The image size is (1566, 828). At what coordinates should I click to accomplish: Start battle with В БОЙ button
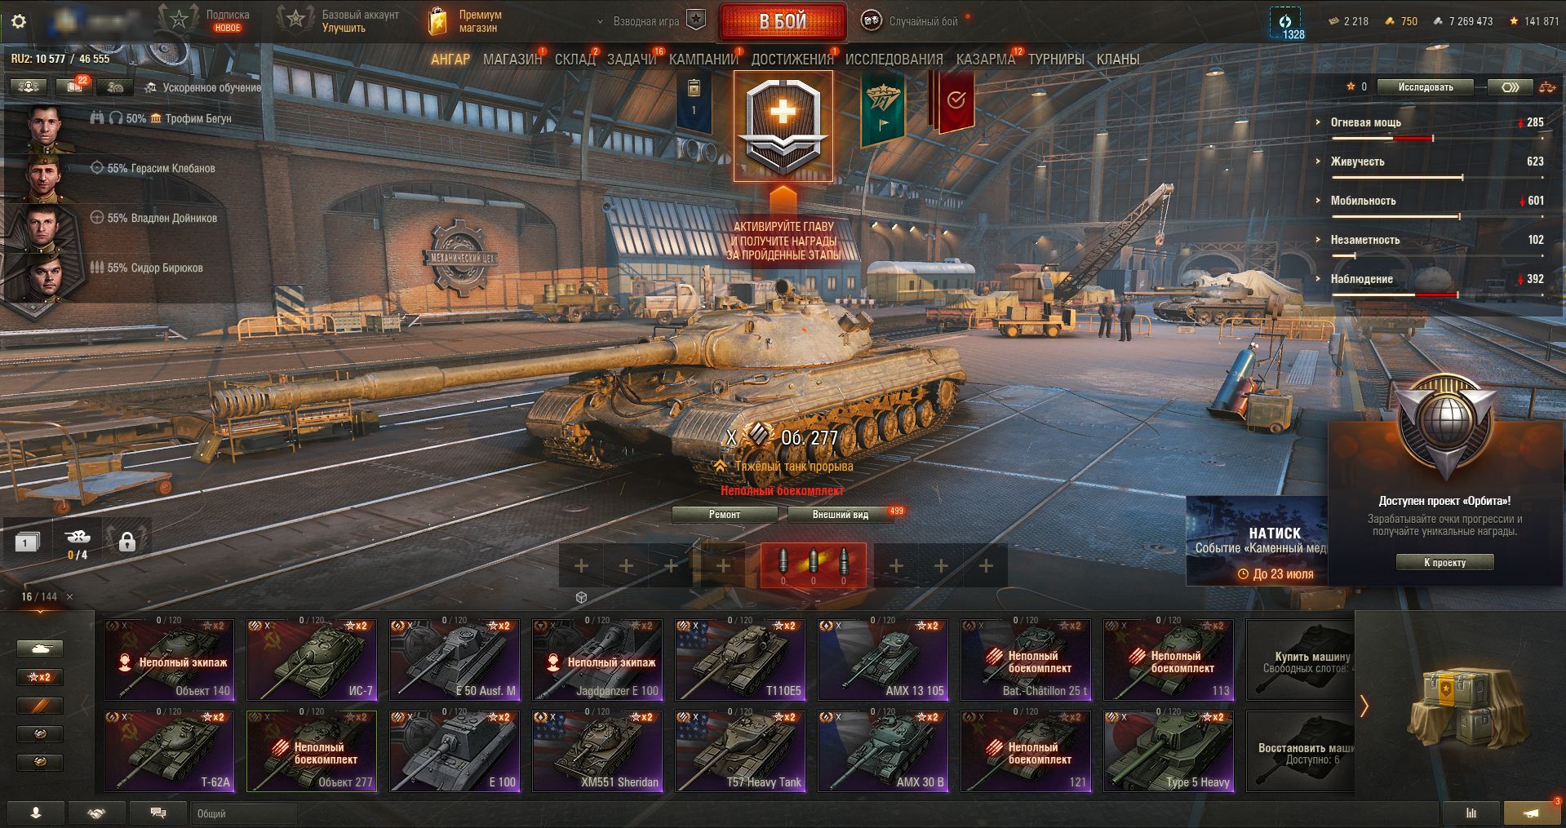(x=783, y=22)
